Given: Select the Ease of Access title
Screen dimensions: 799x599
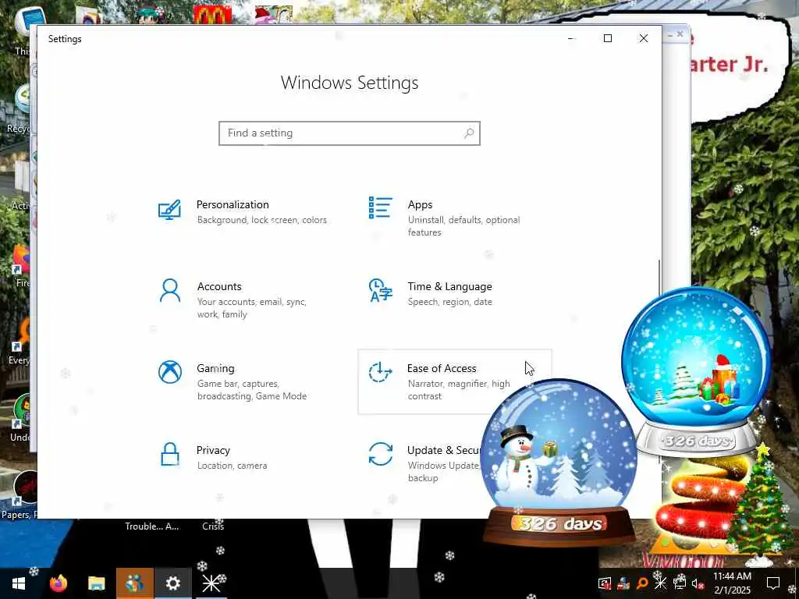Looking at the screenshot, I should tap(442, 368).
